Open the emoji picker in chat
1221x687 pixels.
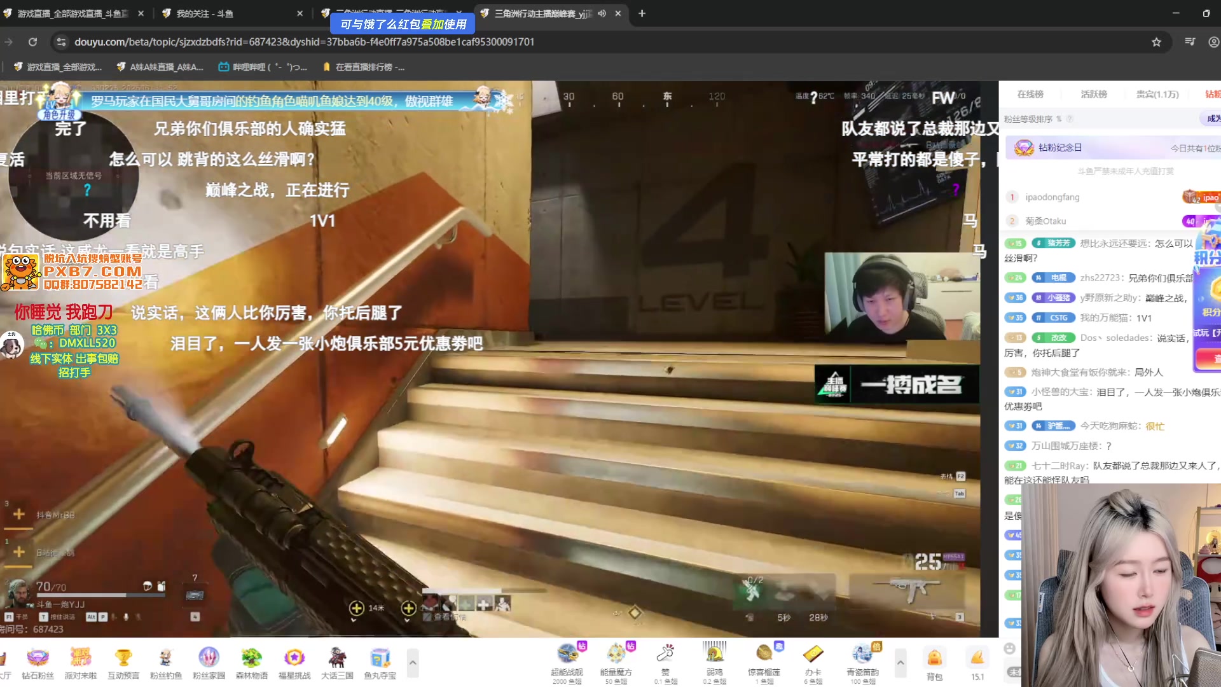pos(1009,648)
